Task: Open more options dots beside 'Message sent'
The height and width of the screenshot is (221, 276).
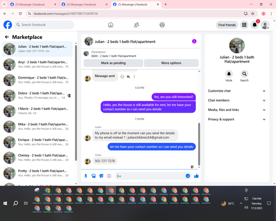Action: [134, 77]
